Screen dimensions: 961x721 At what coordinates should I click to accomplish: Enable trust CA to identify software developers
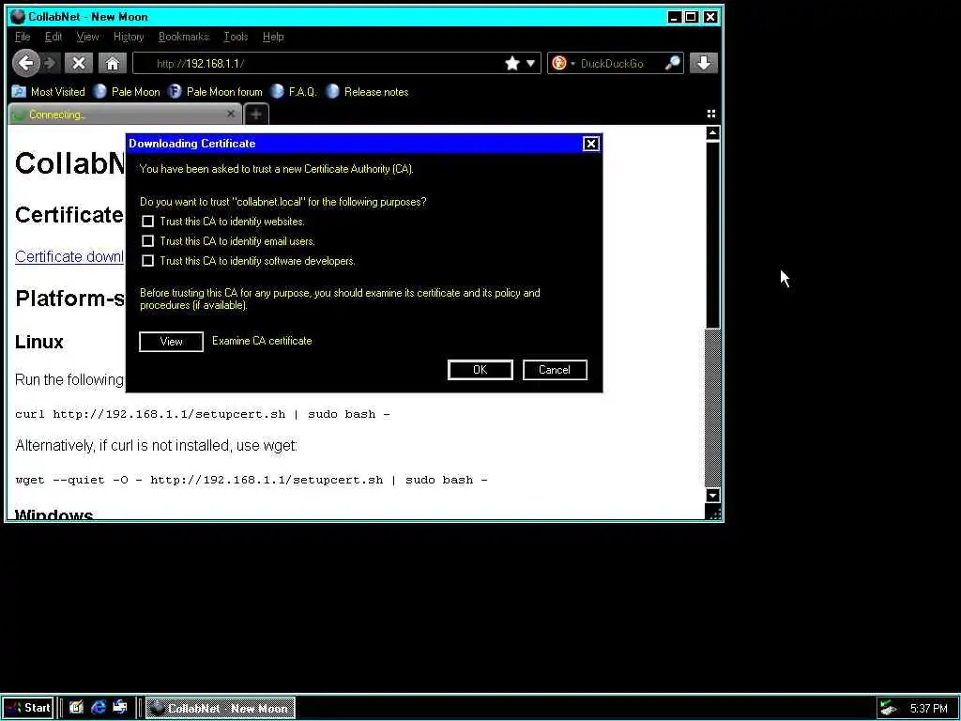click(147, 261)
